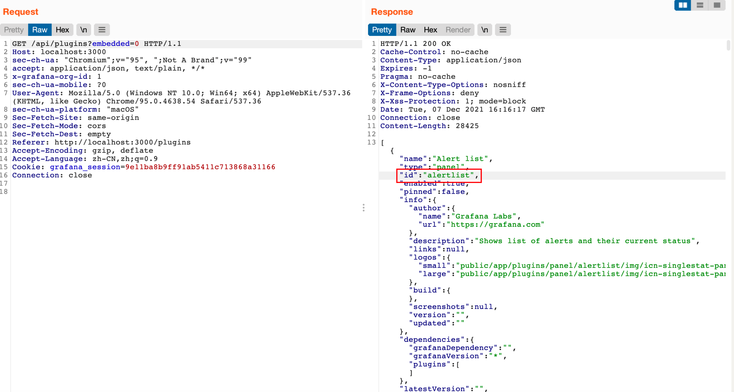Click the GET /api/plugins request line

96,44
